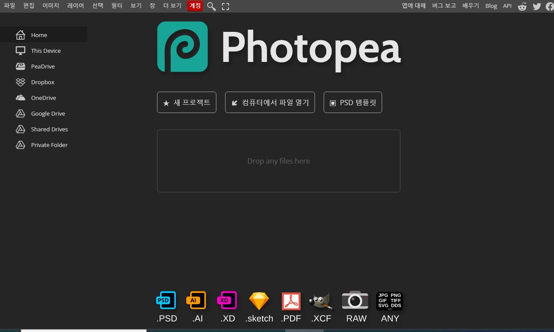This screenshot has width=554, height=332.
Task: Click the Home house icon
Action: point(21,35)
